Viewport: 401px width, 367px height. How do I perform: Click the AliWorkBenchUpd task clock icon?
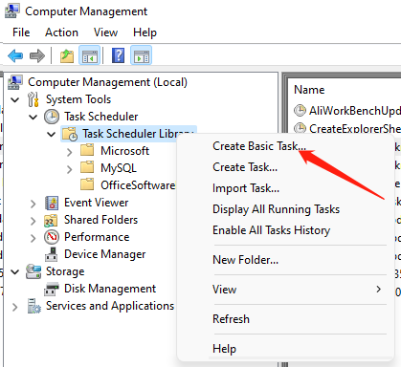pos(300,111)
